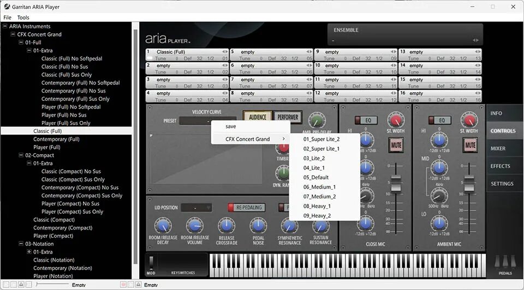Image resolution: width=524 pixels, height=290 pixels.
Task: Open the File menu
Action: (x=7, y=17)
